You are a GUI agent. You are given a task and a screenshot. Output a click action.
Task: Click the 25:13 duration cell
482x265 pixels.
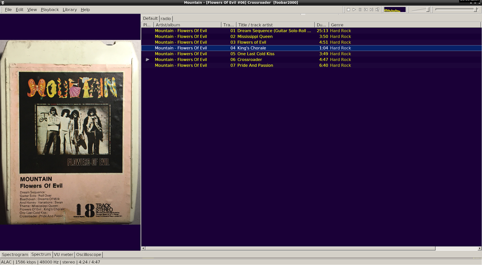(x=322, y=31)
